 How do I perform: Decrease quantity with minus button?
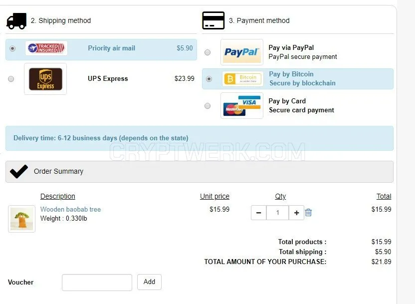[x=258, y=213]
